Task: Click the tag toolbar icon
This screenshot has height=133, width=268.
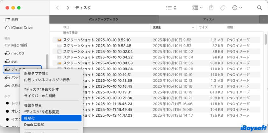Action: 223,8
